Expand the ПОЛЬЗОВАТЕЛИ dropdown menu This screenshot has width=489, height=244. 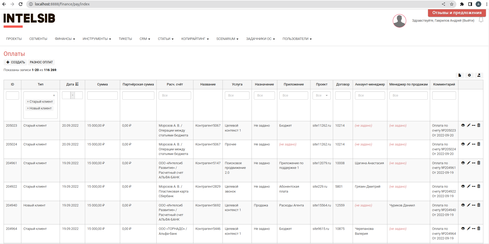point(297,39)
